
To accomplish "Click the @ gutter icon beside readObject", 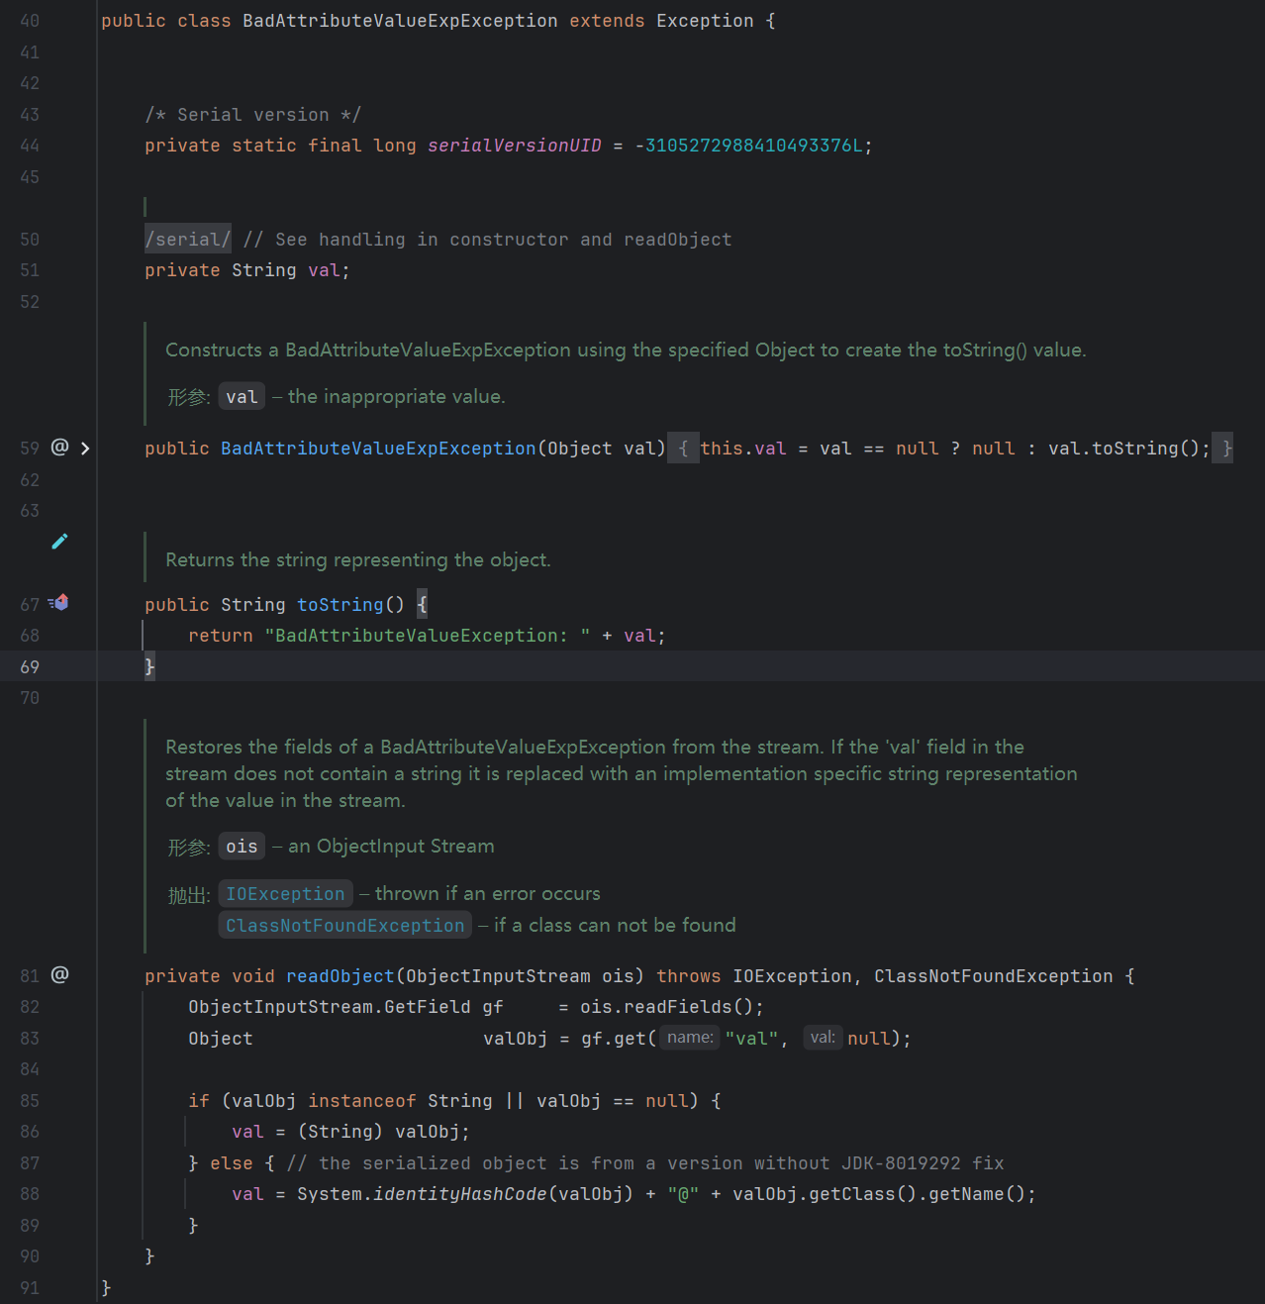I will 59,975.
